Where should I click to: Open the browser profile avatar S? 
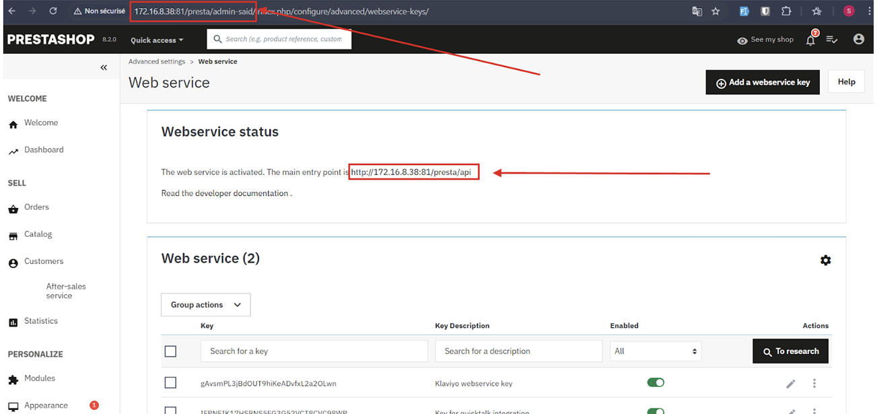click(x=849, y=11)
